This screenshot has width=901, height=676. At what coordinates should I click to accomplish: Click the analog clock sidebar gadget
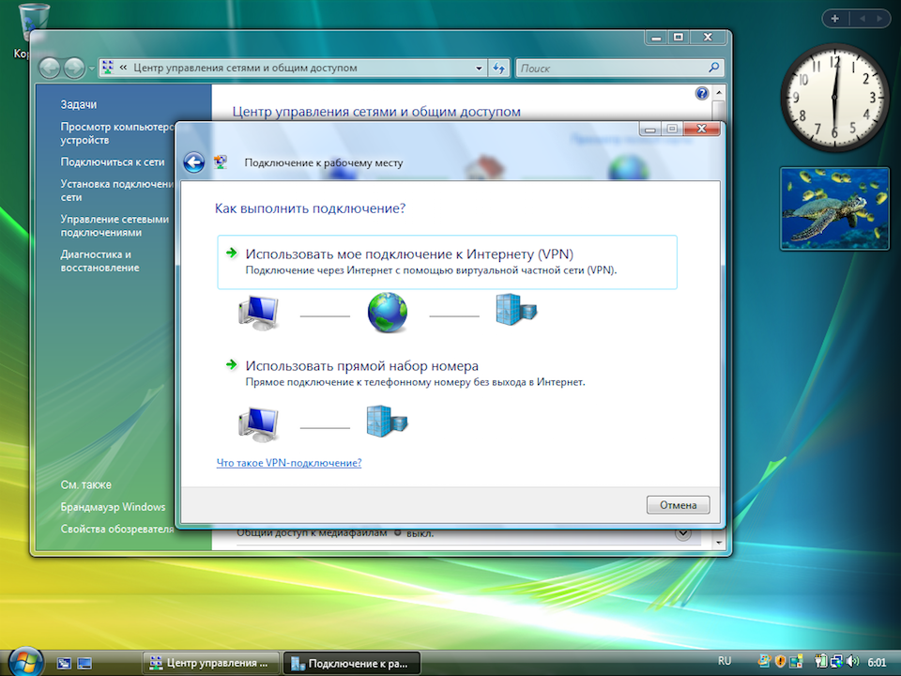tap(834, 98)
